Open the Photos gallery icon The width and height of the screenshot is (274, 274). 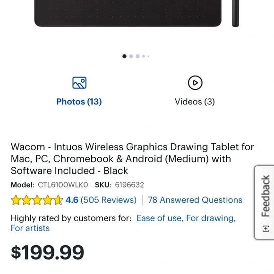(79, 83)
